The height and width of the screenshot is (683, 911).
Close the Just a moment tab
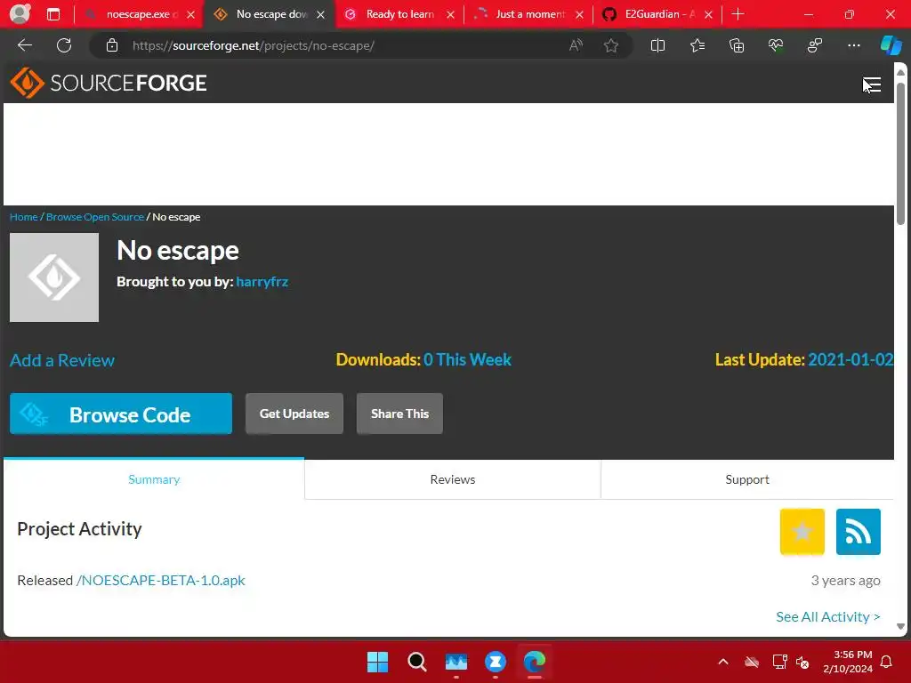pos(579,14)
